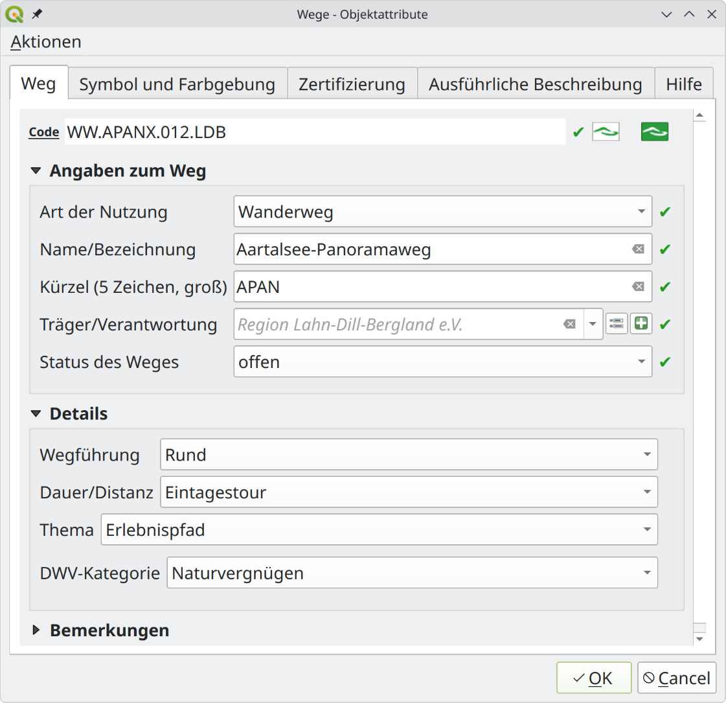726x703 pixels.
Task: Minimize the window with the title bar chevron-down
Action: tap(666, 14)
